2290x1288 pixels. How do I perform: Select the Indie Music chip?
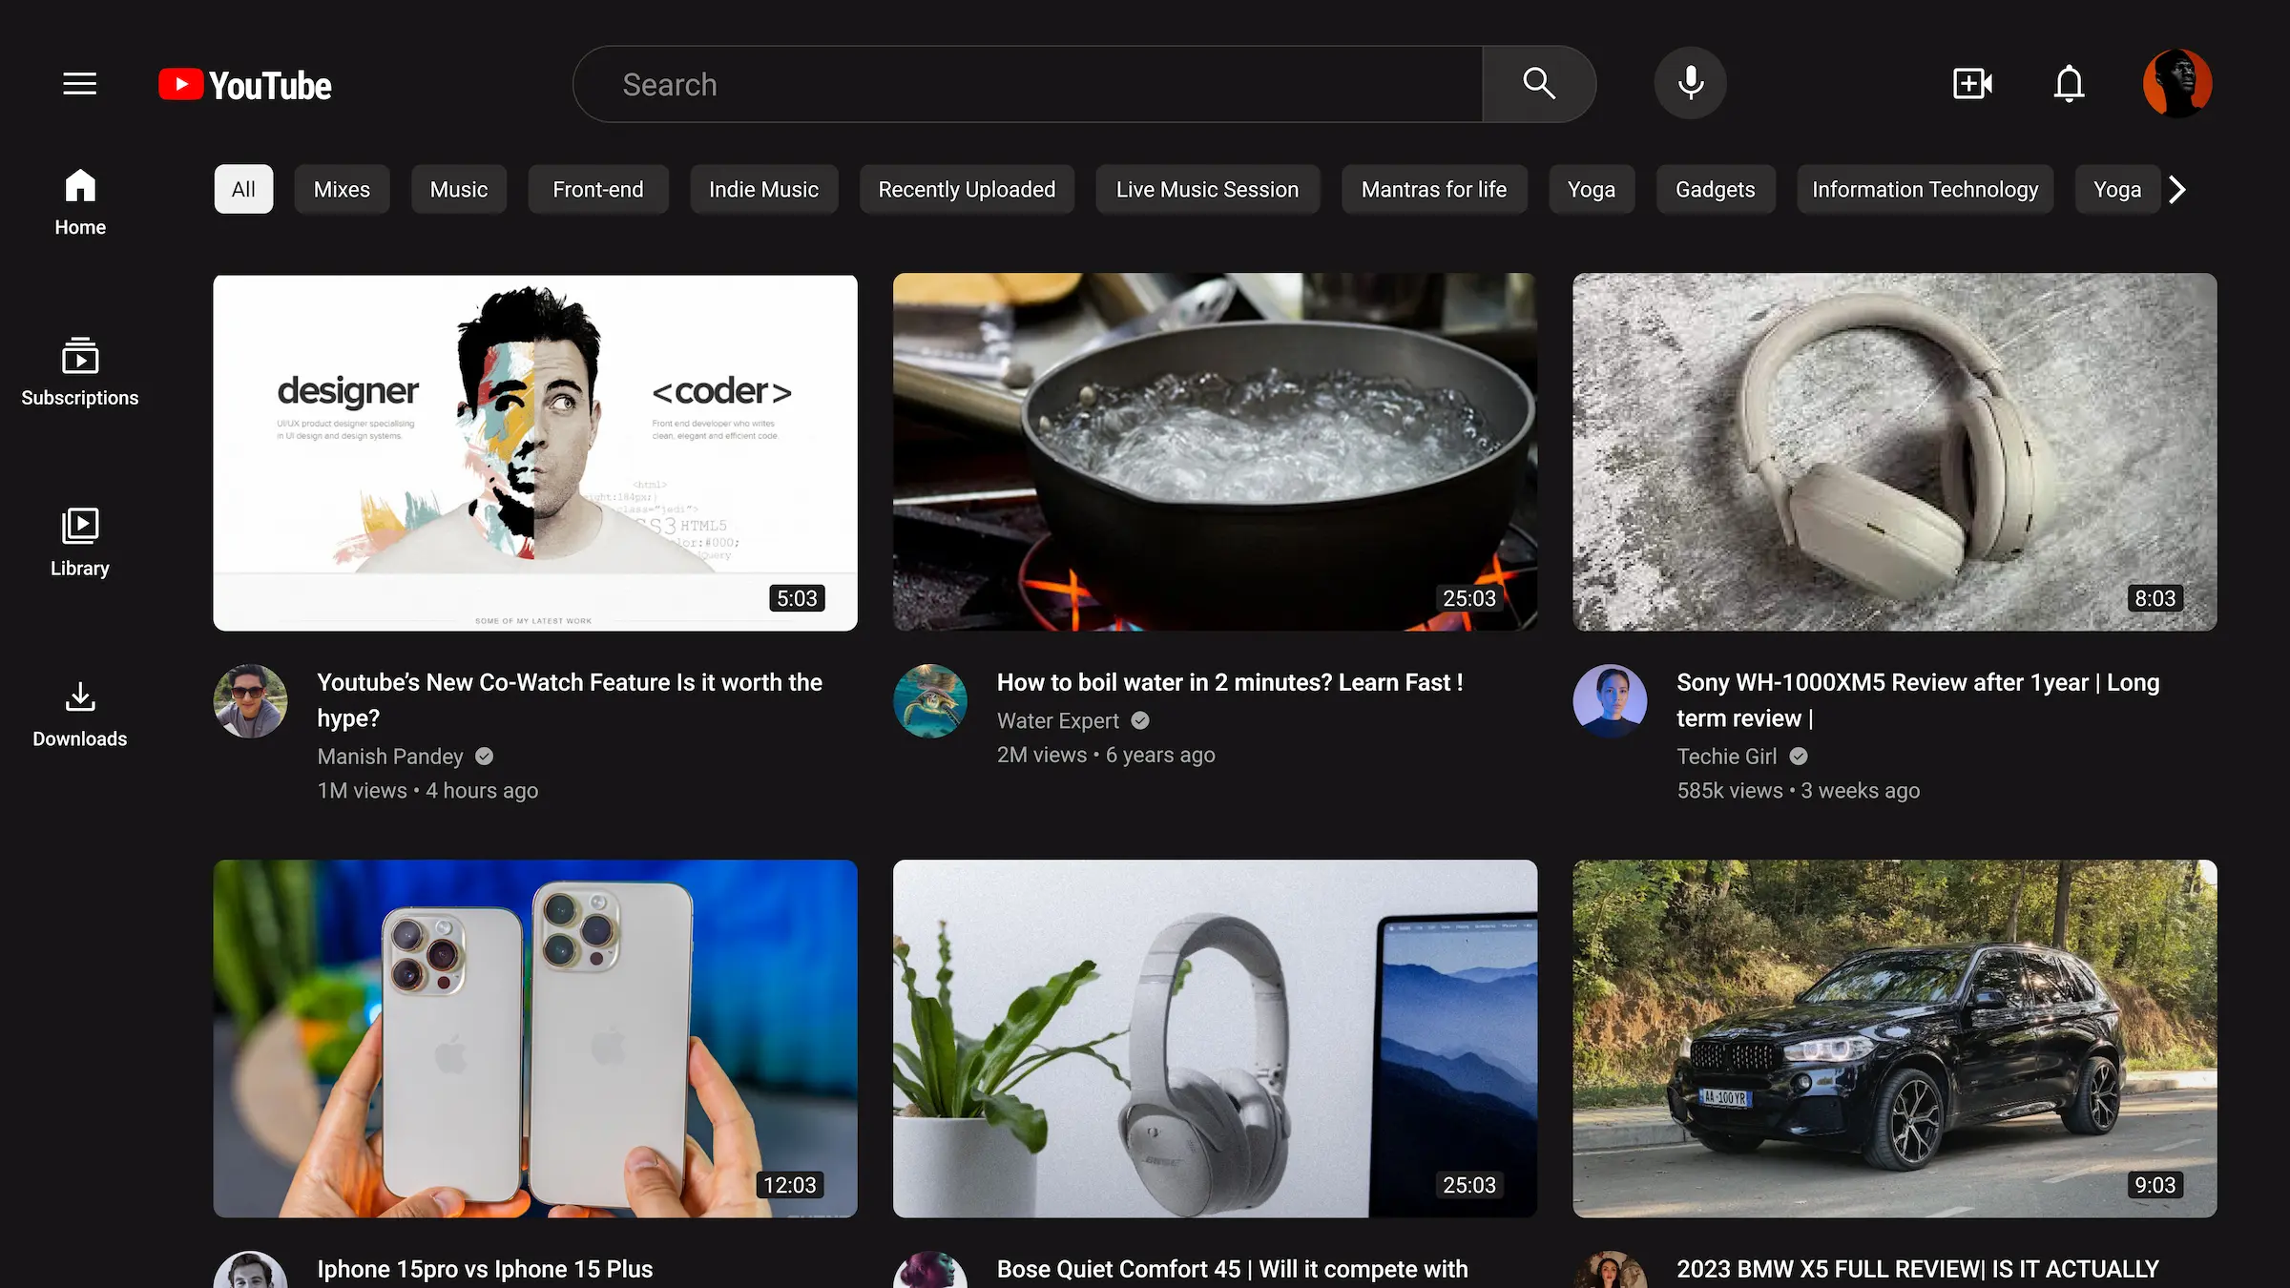764,189
